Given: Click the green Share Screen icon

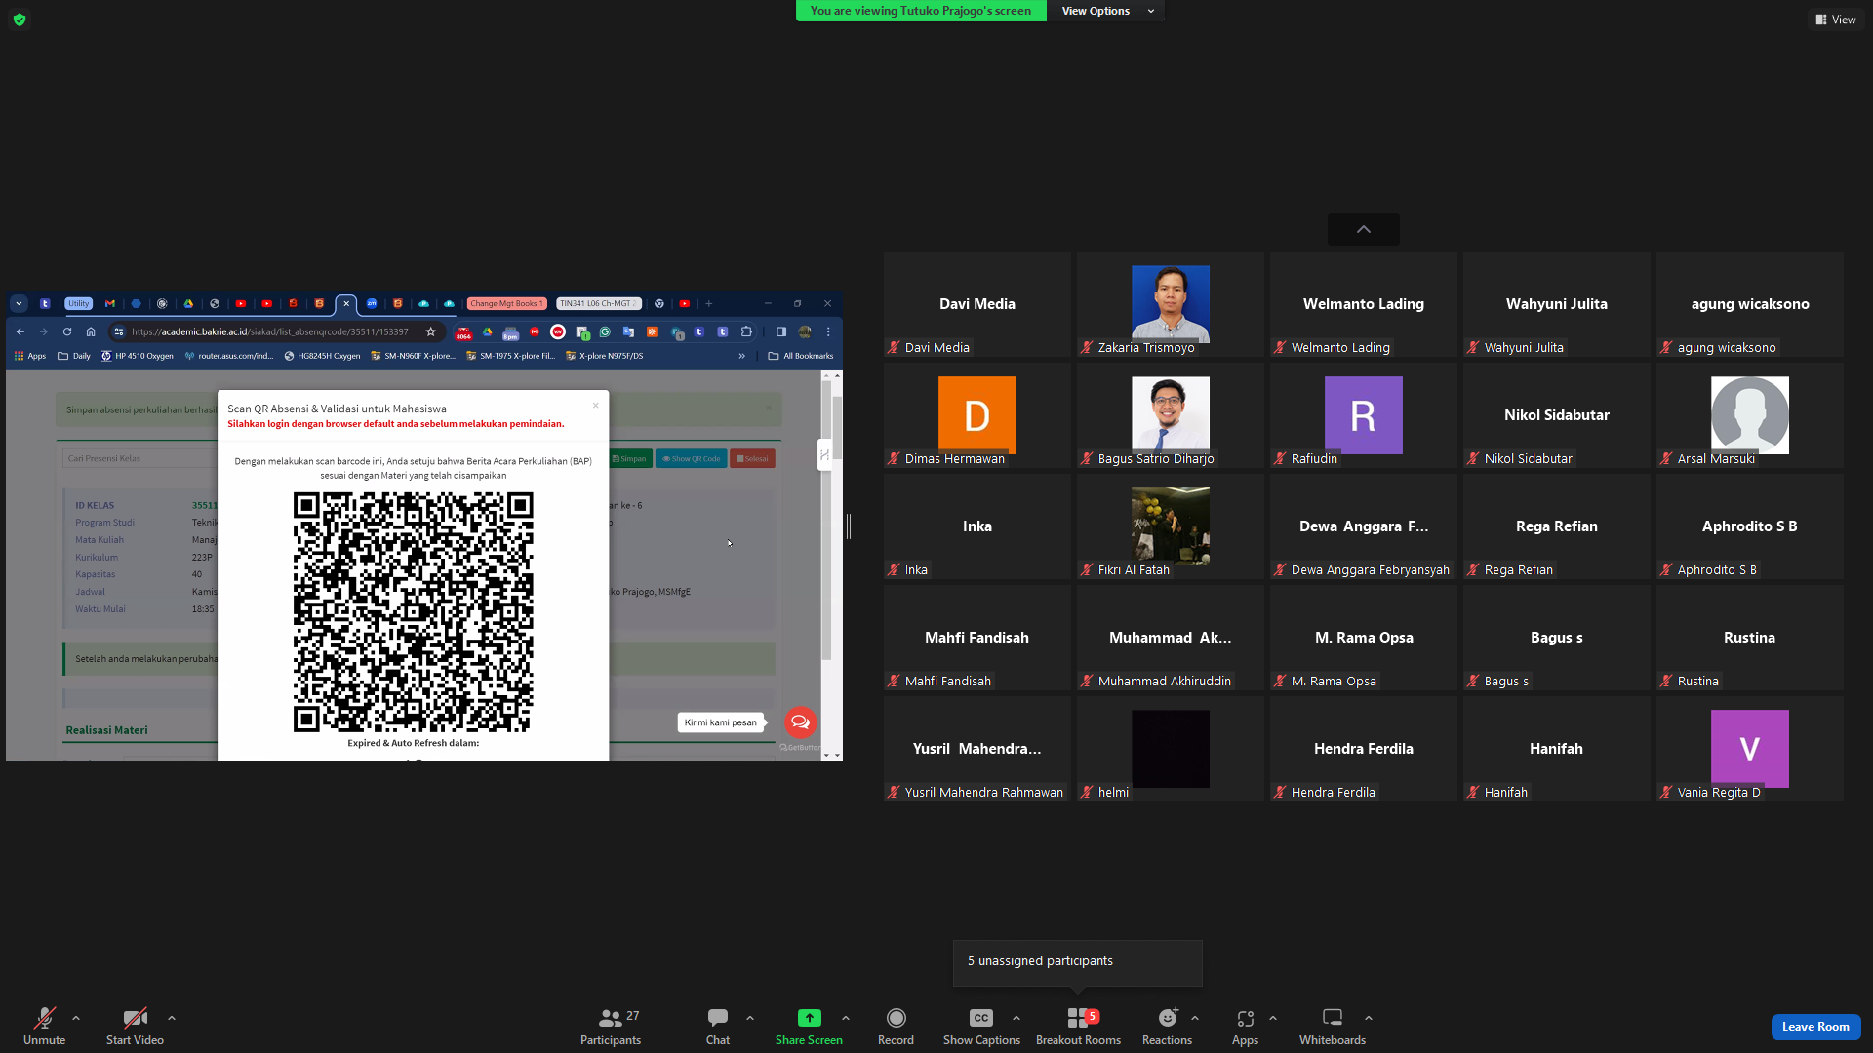Looking at the screenshot, I should coord(809,1018).
